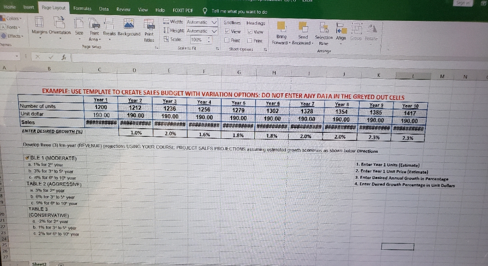Switch to the Data tab
This screenshot has width=488, height=266.
tap(104, 9)
